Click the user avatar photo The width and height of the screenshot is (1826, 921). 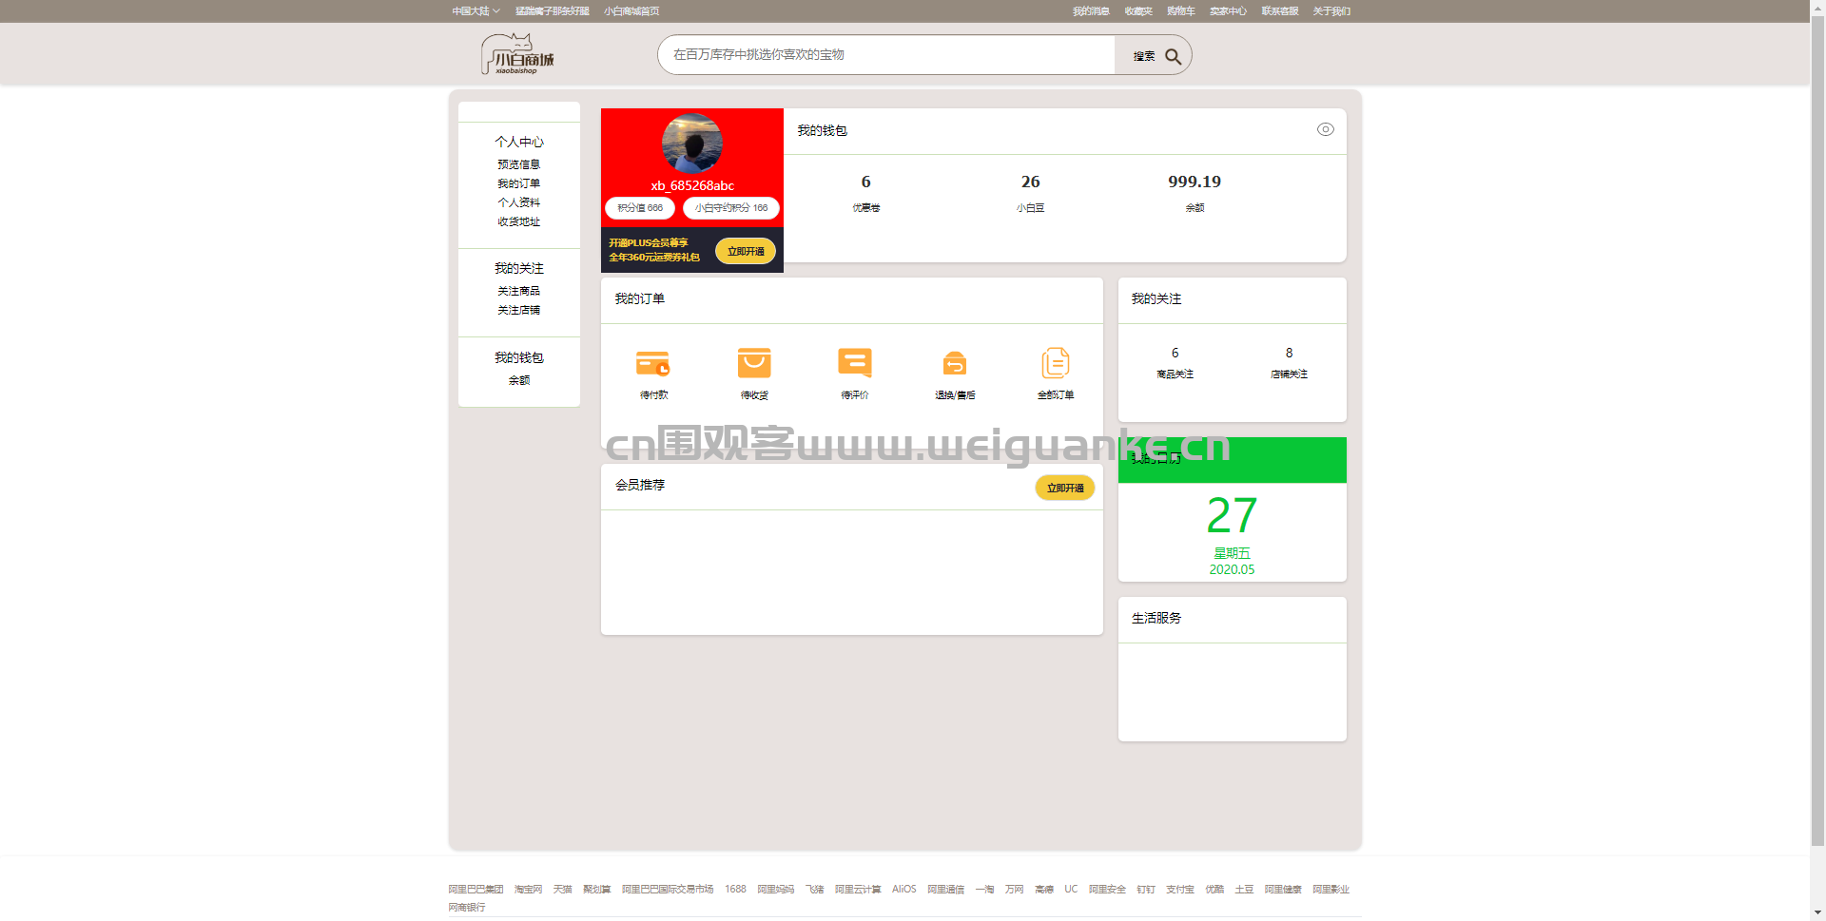click(692, 144)
